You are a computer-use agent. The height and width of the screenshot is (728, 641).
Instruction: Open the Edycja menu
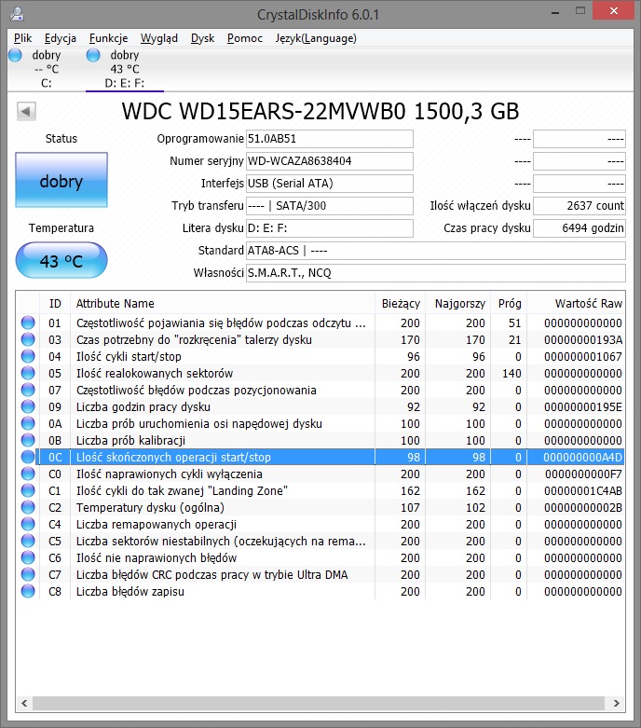61,38
